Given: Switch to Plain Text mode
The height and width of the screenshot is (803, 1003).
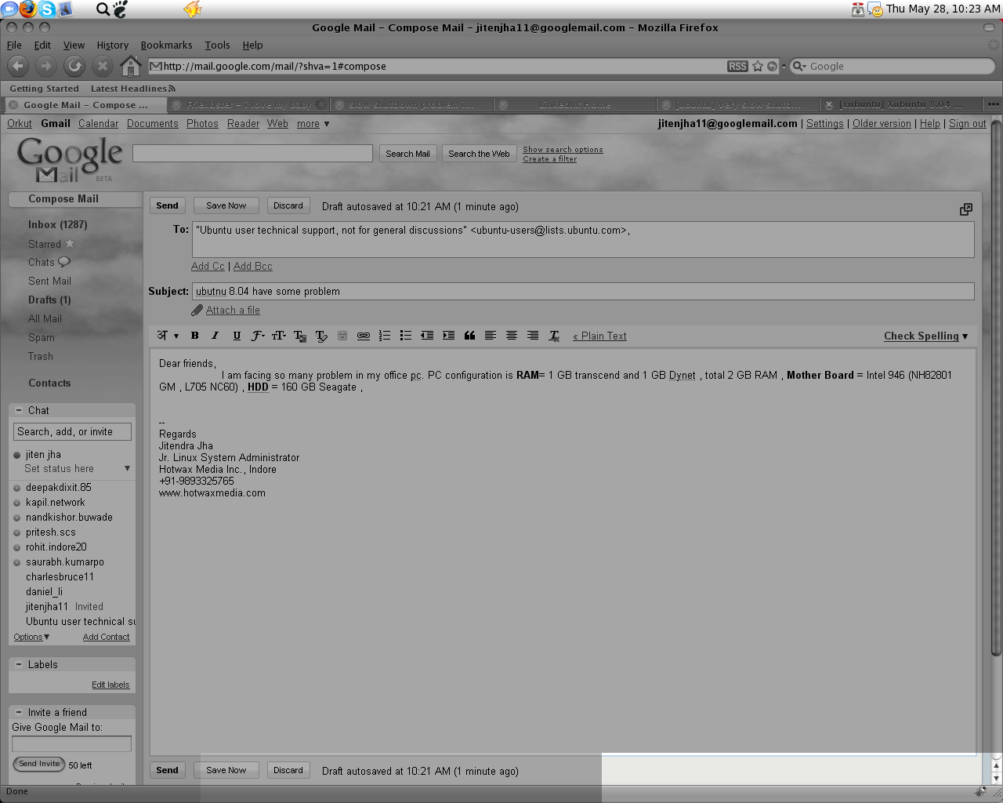Looking at the screenshot, I should click(599, 336).
